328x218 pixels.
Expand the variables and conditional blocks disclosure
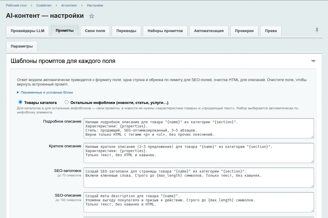point(45,92)
